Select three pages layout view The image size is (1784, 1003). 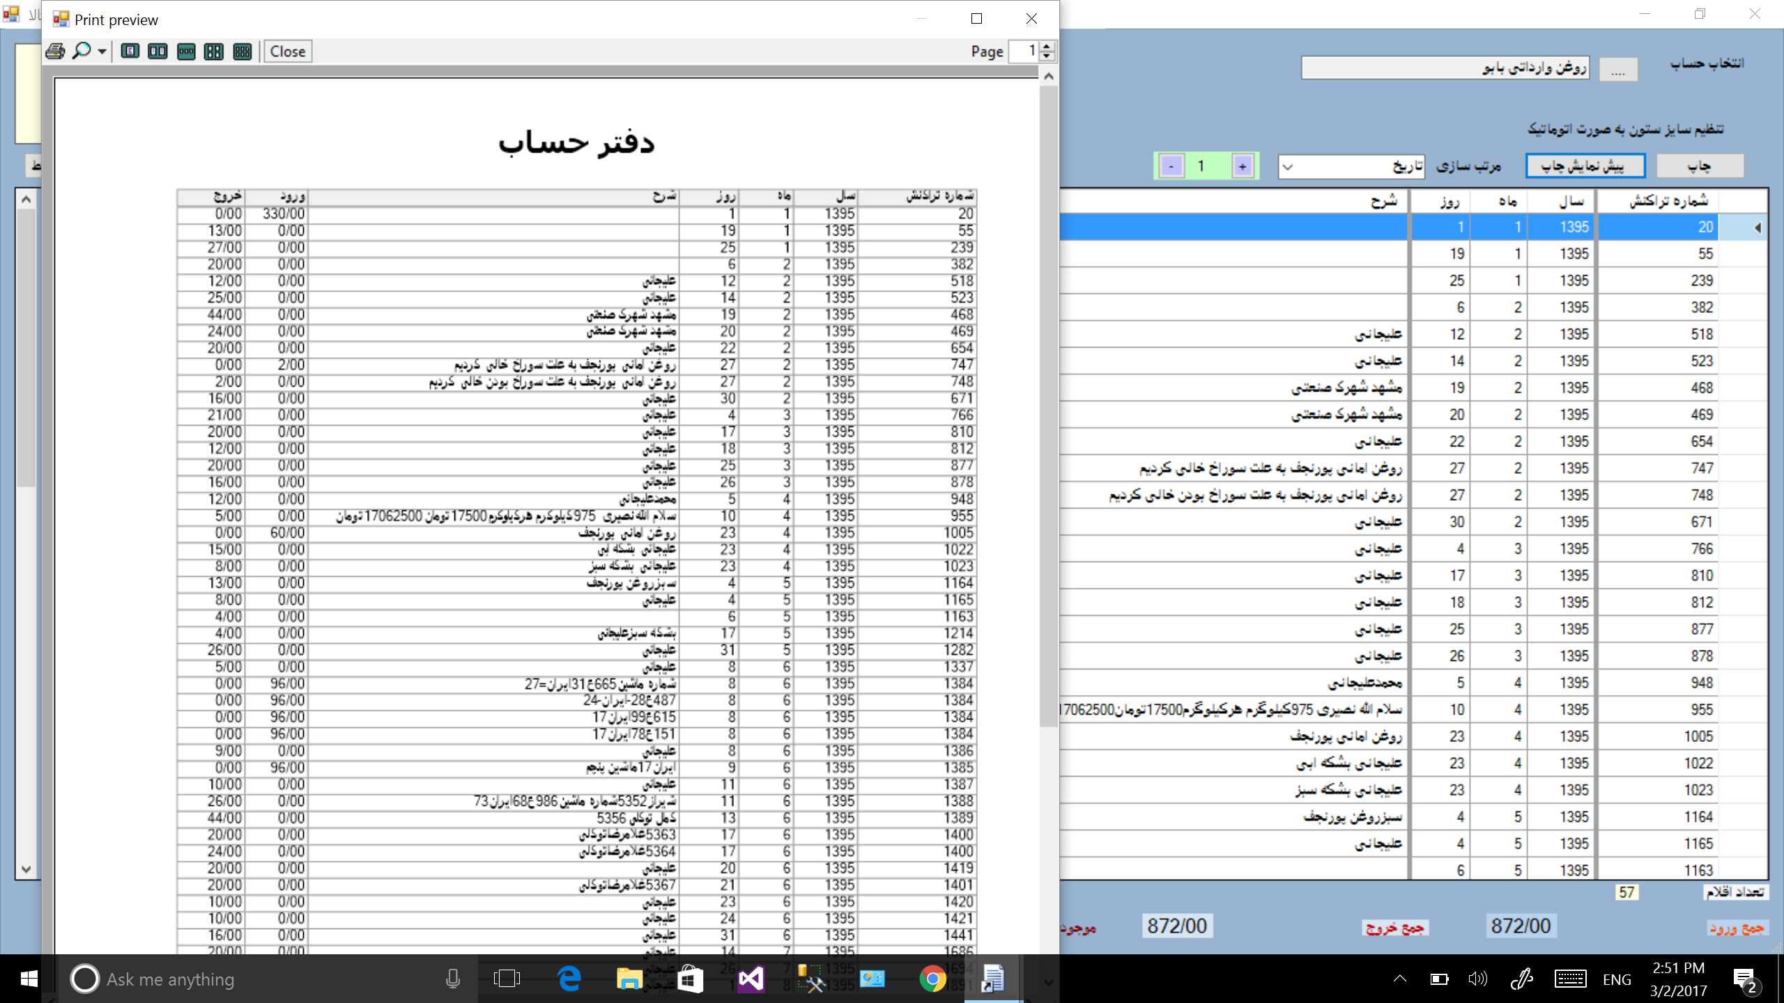point(186,51)
